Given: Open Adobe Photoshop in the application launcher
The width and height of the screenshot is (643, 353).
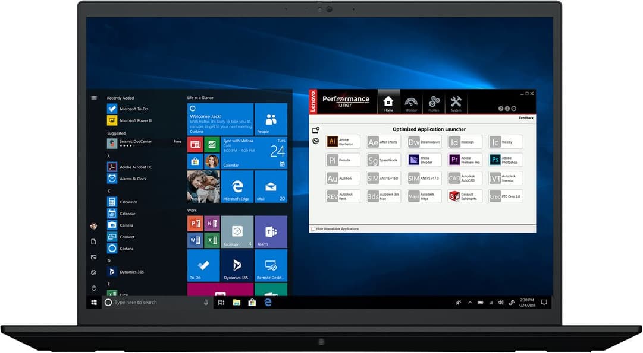Looking at the screenshot, I should click(x=506, y=160).
